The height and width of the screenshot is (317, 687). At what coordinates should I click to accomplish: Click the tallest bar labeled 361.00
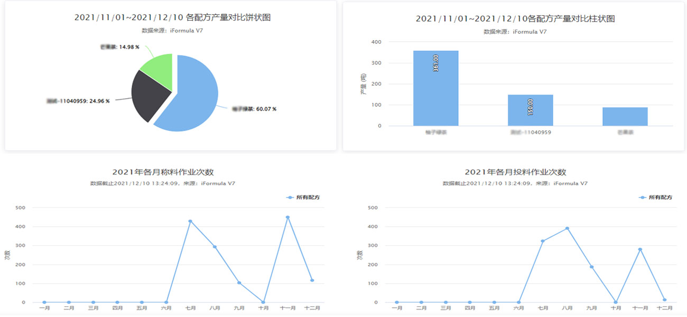[x=435, y=89]
